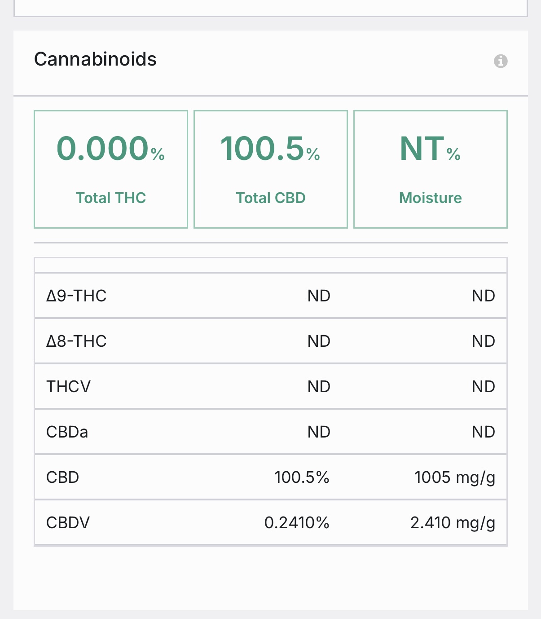Click the NT% moisture value

(430, 149)
